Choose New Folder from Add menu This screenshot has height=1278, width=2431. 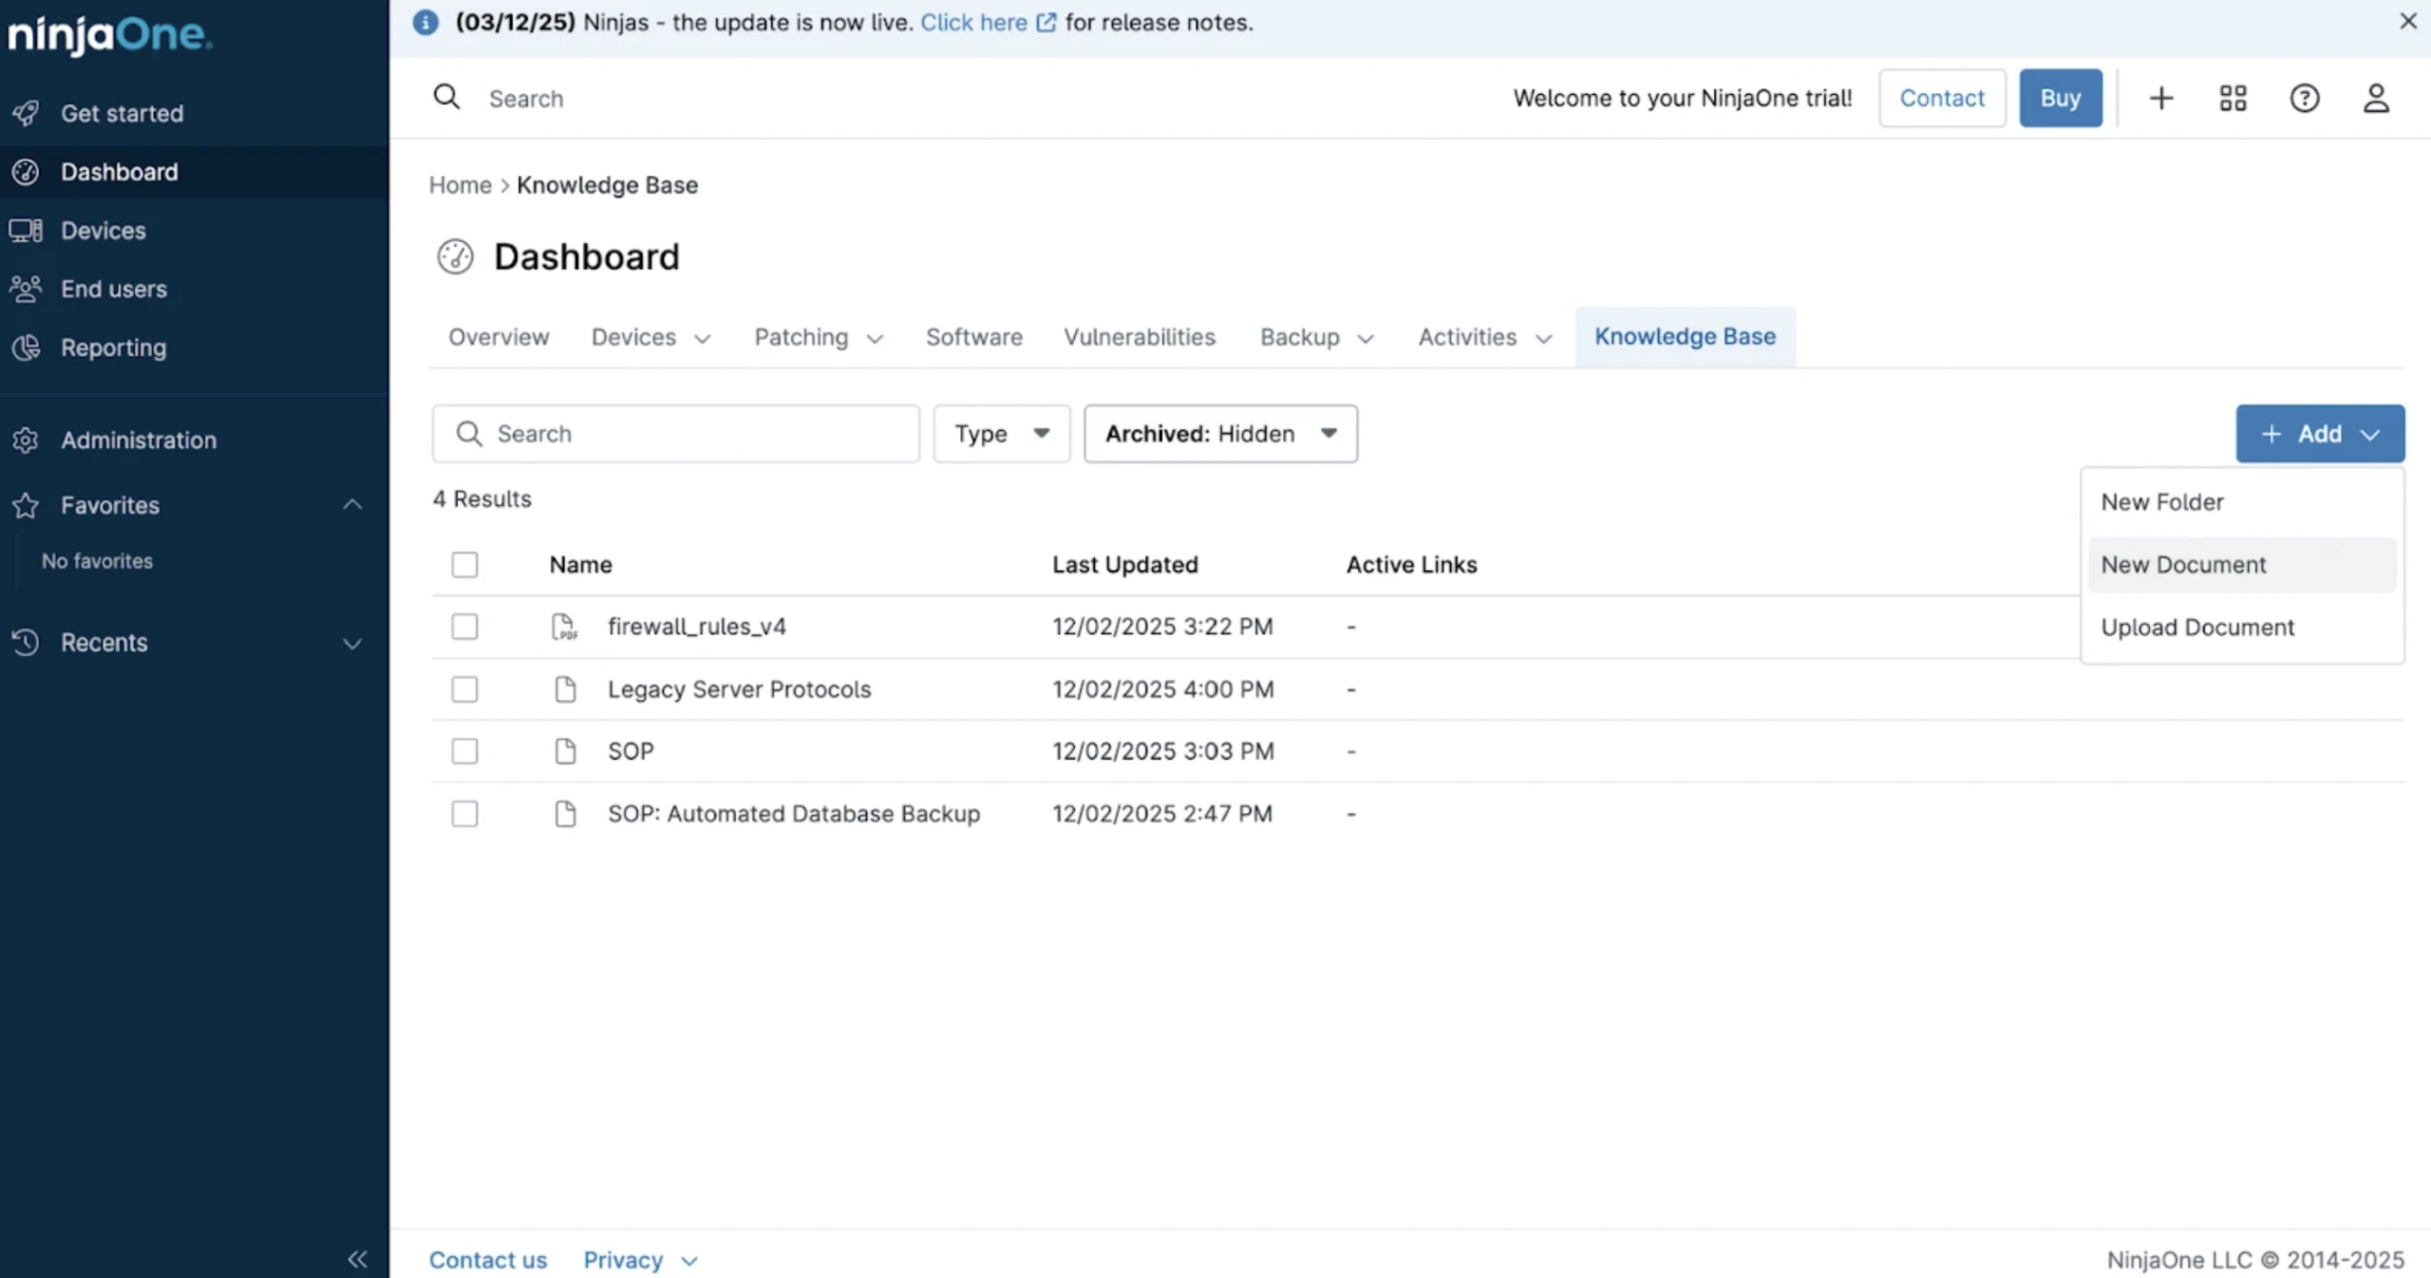tap(2242, 502)
